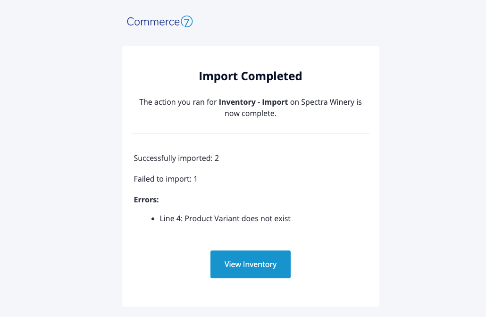Viewport: 486px width, 317px height.
Task: Select the Product Variant does not exist text
Action: (238, 218)
